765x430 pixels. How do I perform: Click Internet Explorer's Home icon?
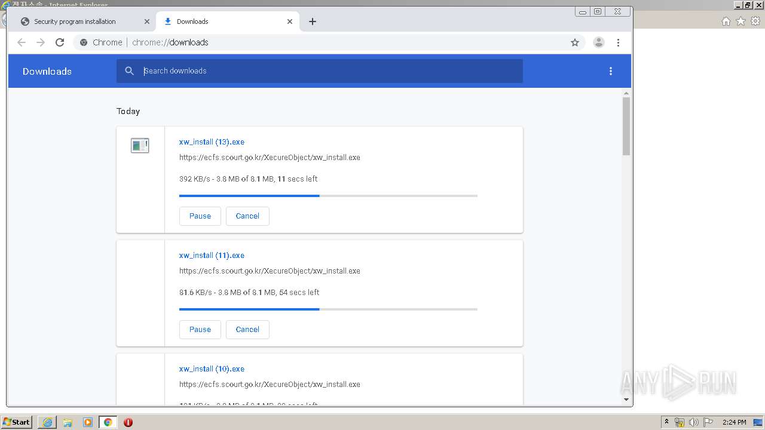(726, 21)
